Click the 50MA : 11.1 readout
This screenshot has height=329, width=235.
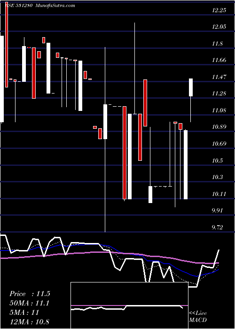(x=30, y=303)
